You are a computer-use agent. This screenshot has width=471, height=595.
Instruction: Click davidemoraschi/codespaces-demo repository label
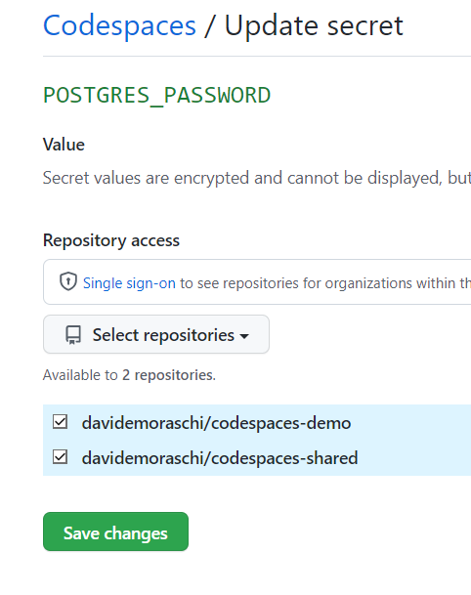(x=216, y=423)
